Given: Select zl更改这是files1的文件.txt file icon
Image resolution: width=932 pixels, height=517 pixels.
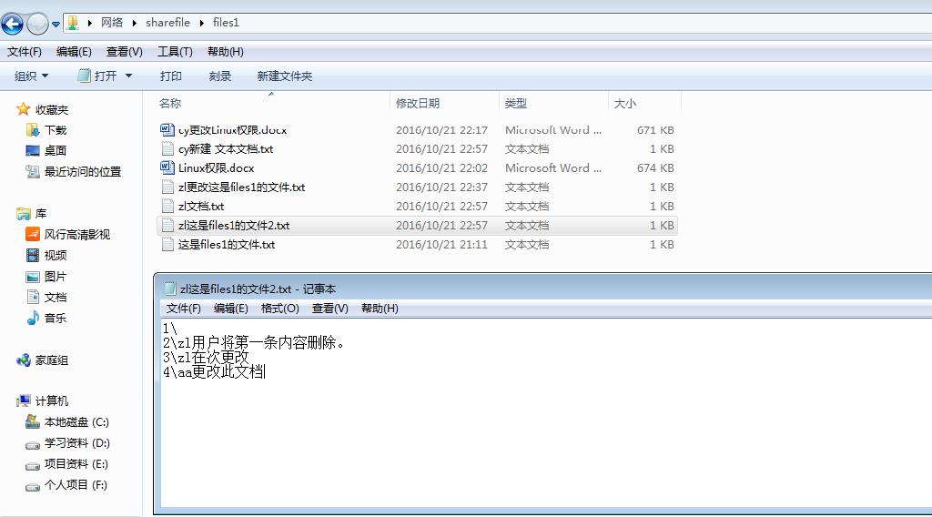Looking at the screenshot, I should (x=167, y=187).
